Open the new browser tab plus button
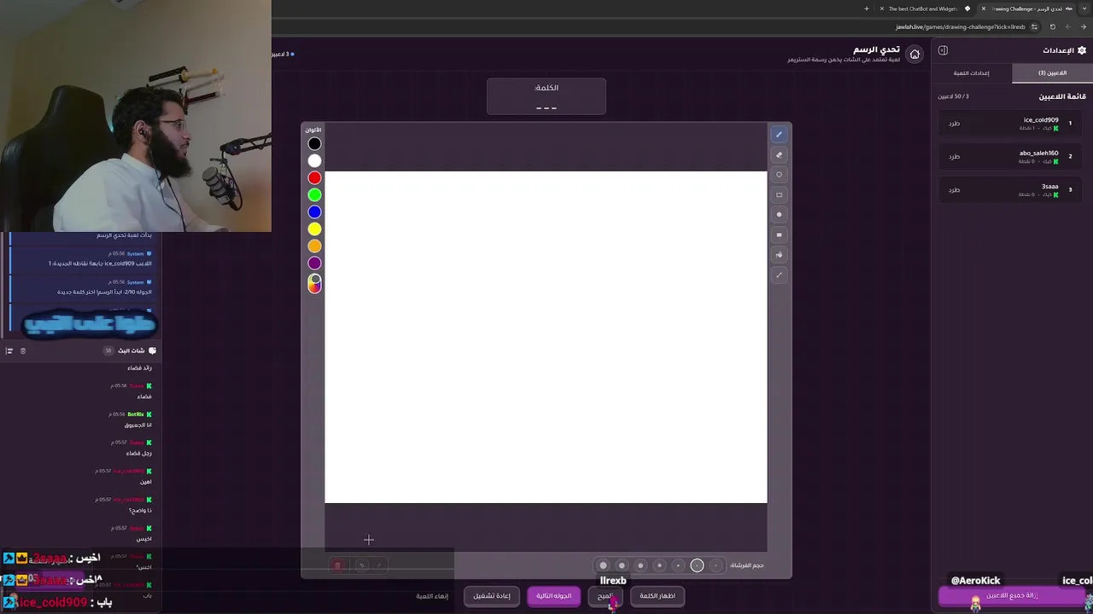The height and width of the screenshot is (614, 1093). pos(866,9)
